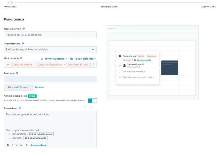Click into the Nome interno field
This screenshot has height=154, width=217.
coord(50,35)
